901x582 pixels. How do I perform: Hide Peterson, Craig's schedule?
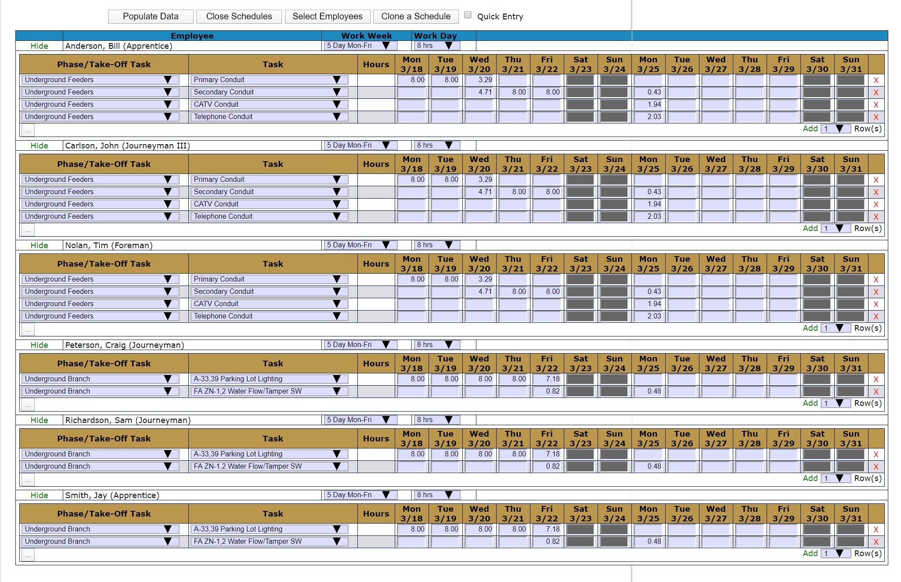click(x=39, y=345)
